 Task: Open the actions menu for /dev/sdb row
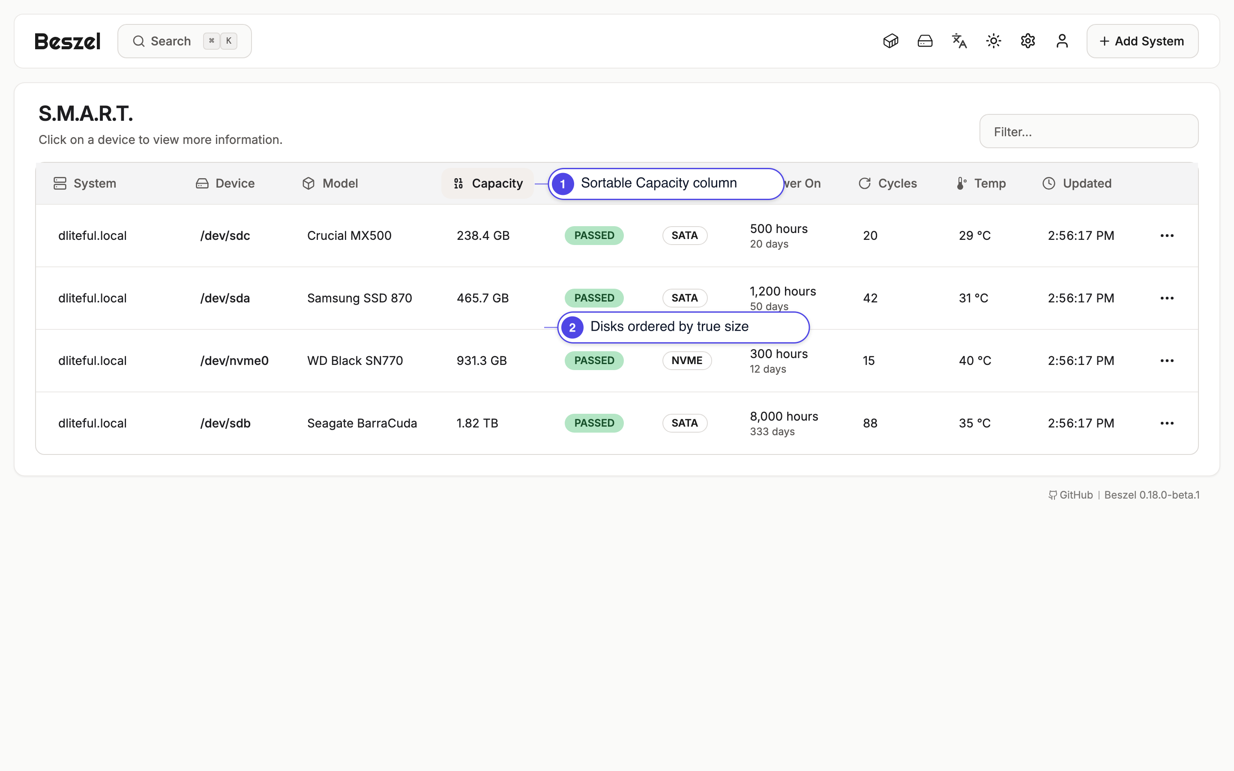click(x=1167, y=423)
